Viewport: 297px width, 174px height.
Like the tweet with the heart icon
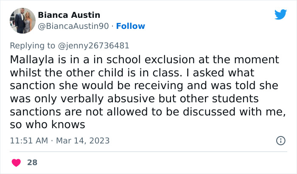(x=16, y=162)
